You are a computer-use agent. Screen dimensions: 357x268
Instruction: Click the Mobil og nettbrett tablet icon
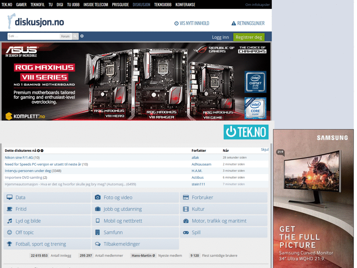point(98,221)
